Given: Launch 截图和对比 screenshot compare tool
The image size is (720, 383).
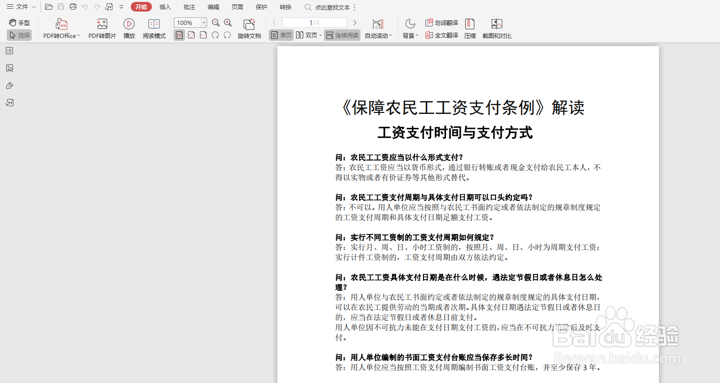Looking at the screenshot, I should pyautogui.click(x=497, y=28).
